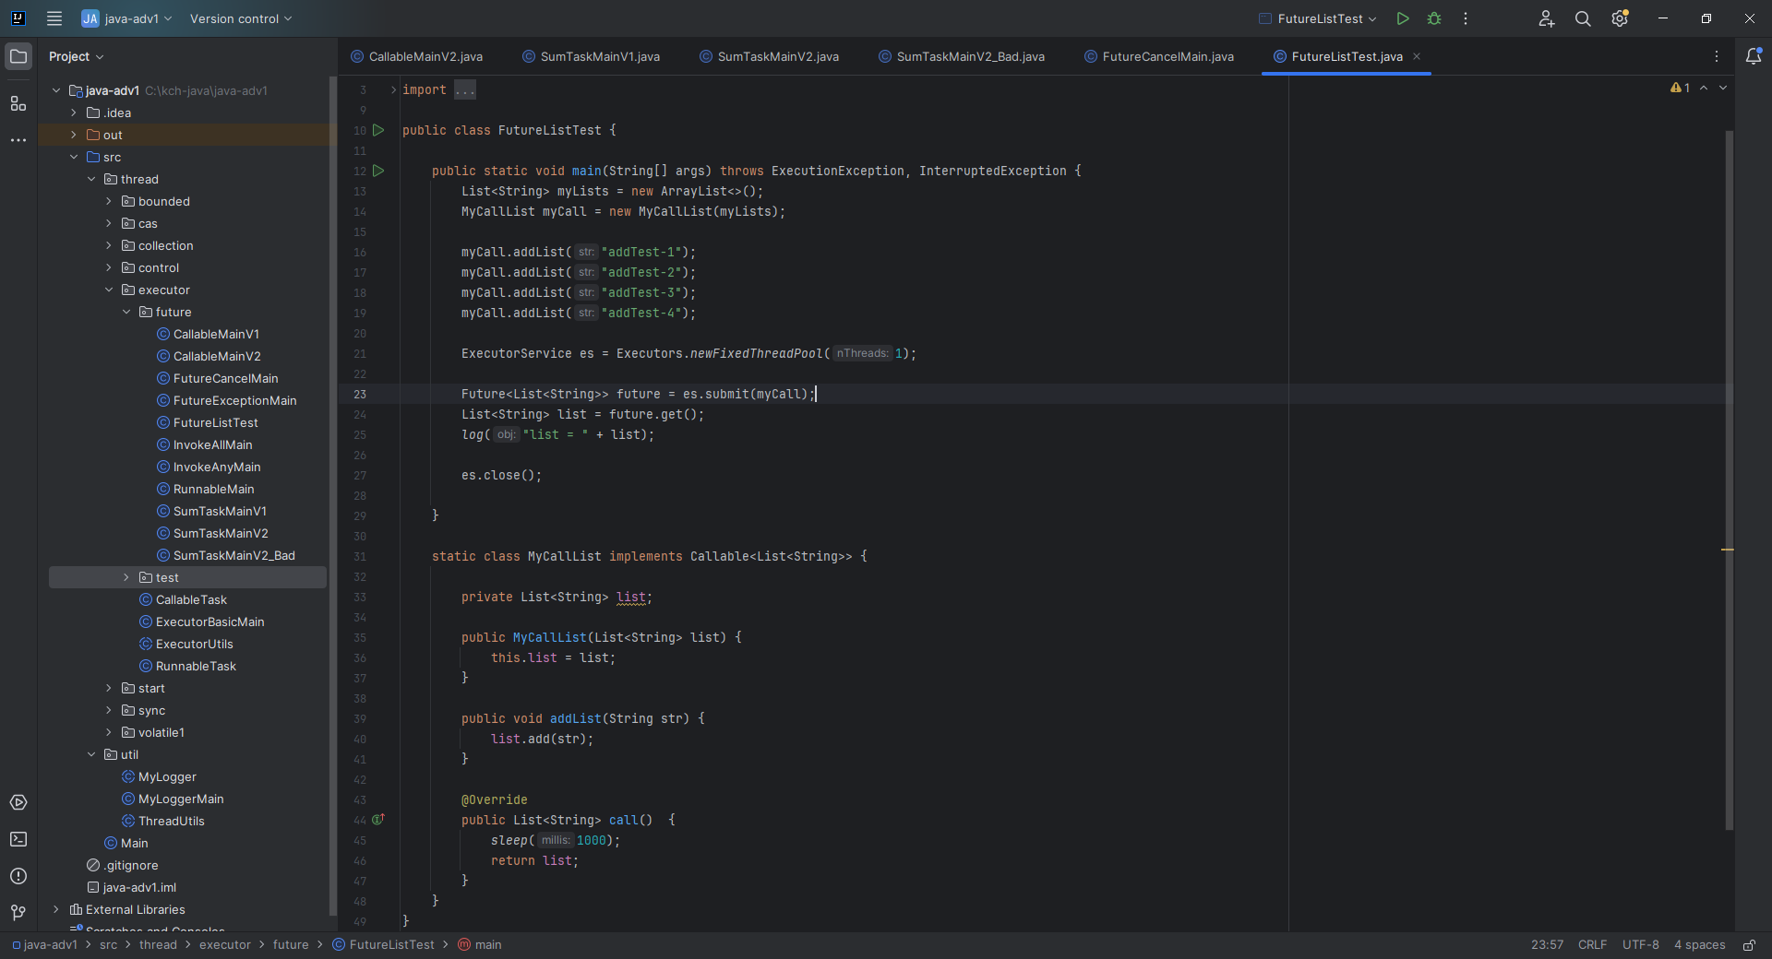Open the main hamburger menu
Screen dimensions: 1772x959
pyautogui.click(x=54, y=18)
